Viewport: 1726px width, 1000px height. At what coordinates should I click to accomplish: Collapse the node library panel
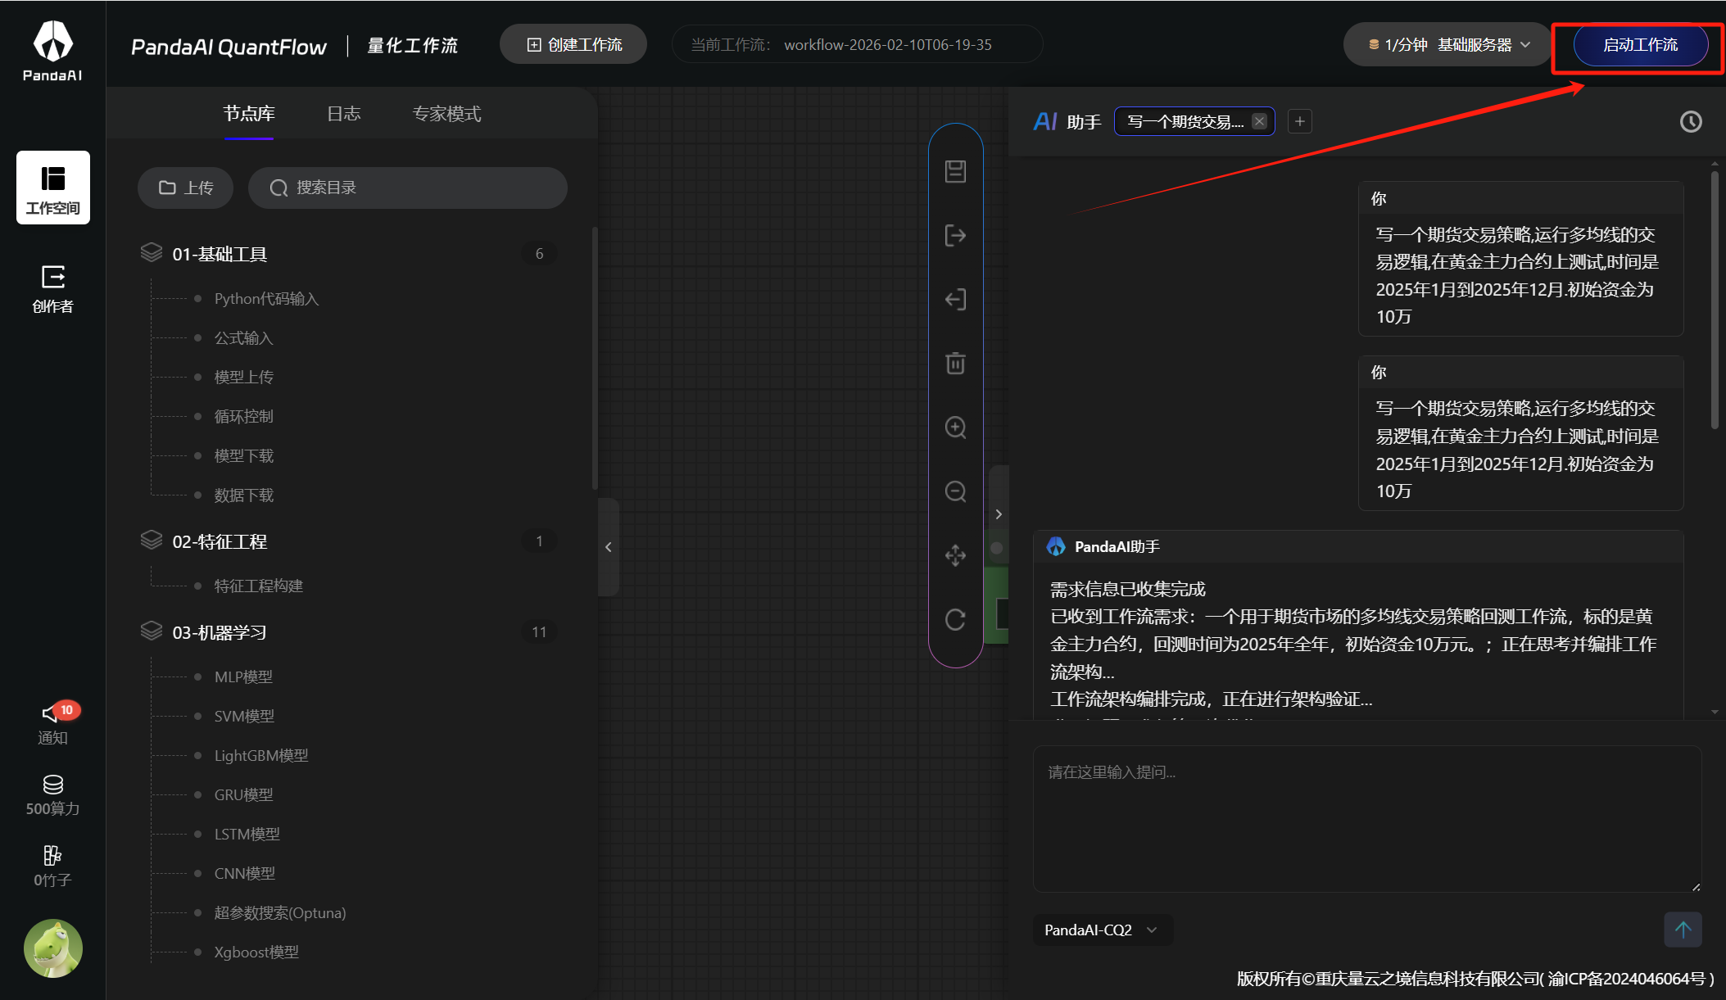(x=609, y=547)
